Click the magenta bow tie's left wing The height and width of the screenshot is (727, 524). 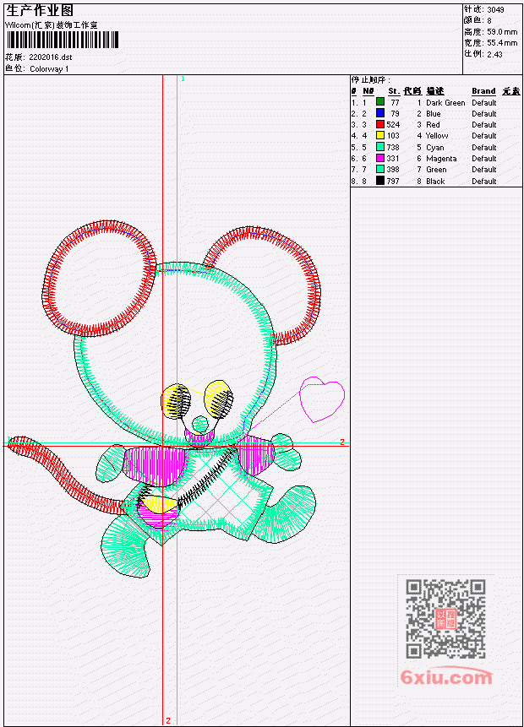click(x=155, y=465)
